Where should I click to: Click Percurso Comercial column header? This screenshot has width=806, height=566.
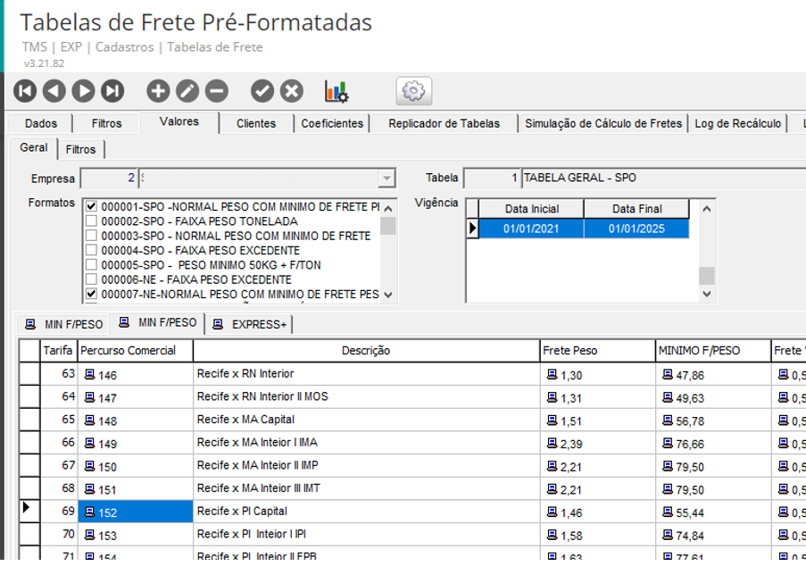[135, 351]
